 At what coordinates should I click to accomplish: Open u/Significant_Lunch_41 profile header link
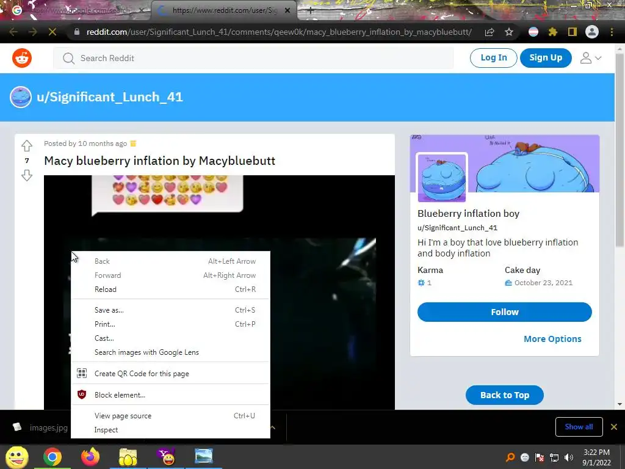click(x=110, y=97)
